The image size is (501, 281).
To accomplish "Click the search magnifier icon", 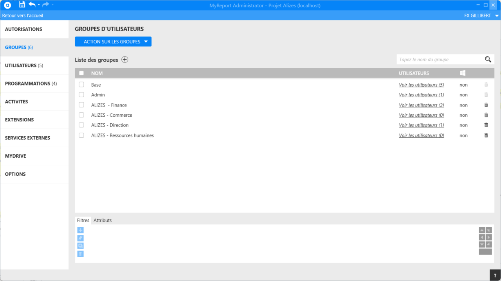I will (488, 59).
